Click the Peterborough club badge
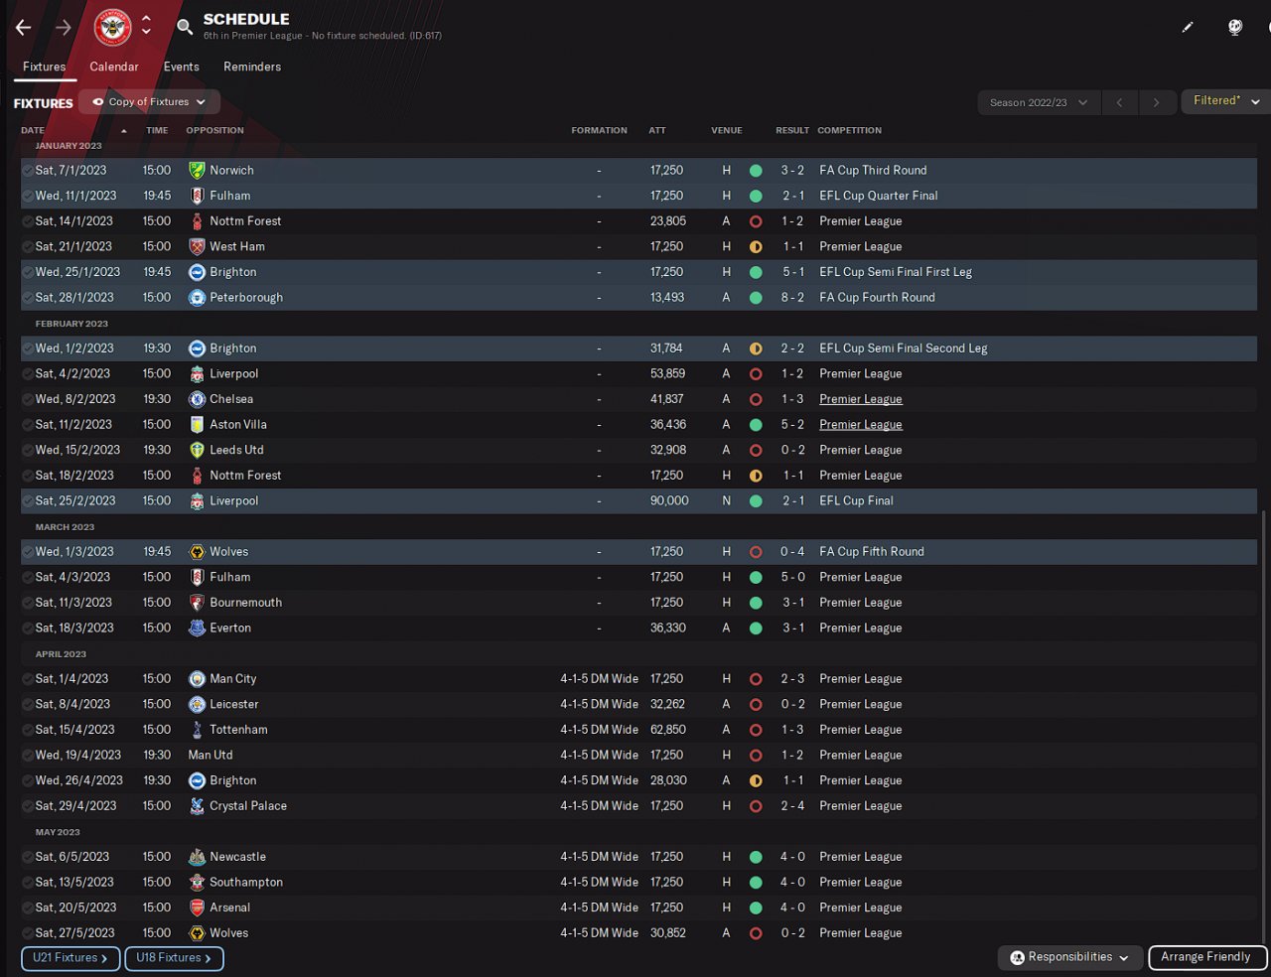This screenshot has width=1271, height=977. [x=197, y=298]
